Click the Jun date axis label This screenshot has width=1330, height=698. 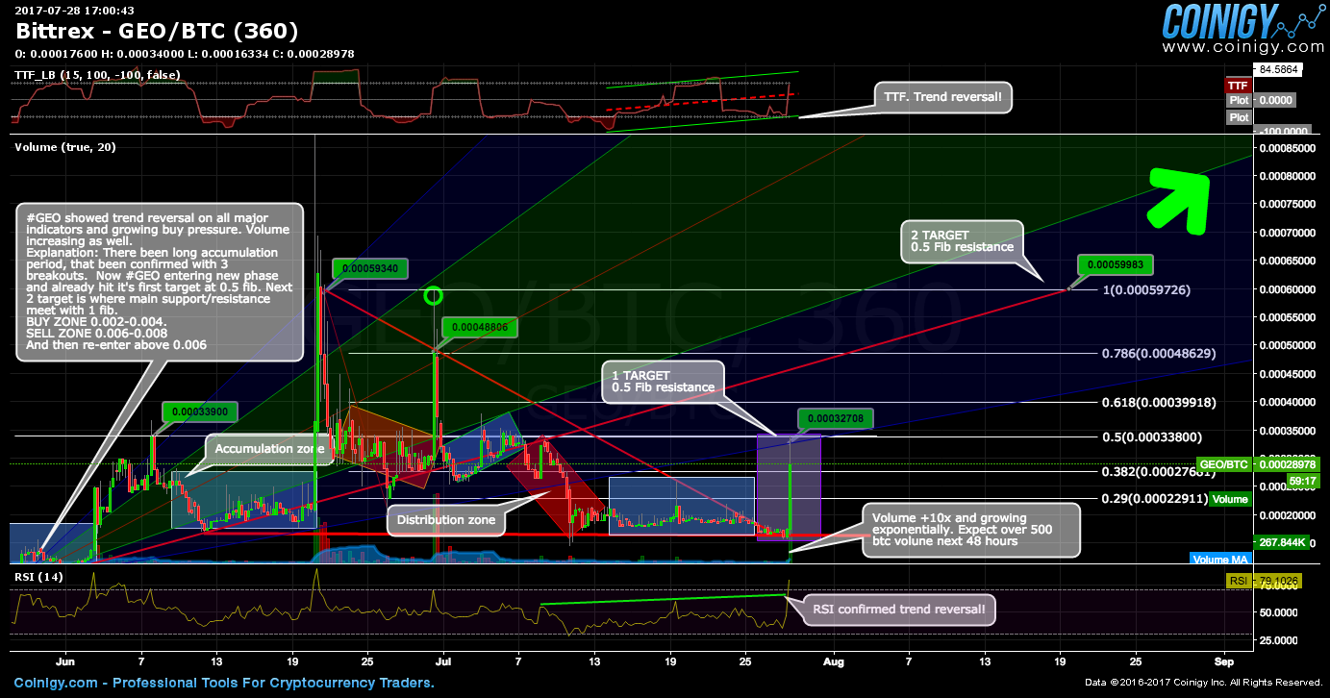tap(65, 662)
